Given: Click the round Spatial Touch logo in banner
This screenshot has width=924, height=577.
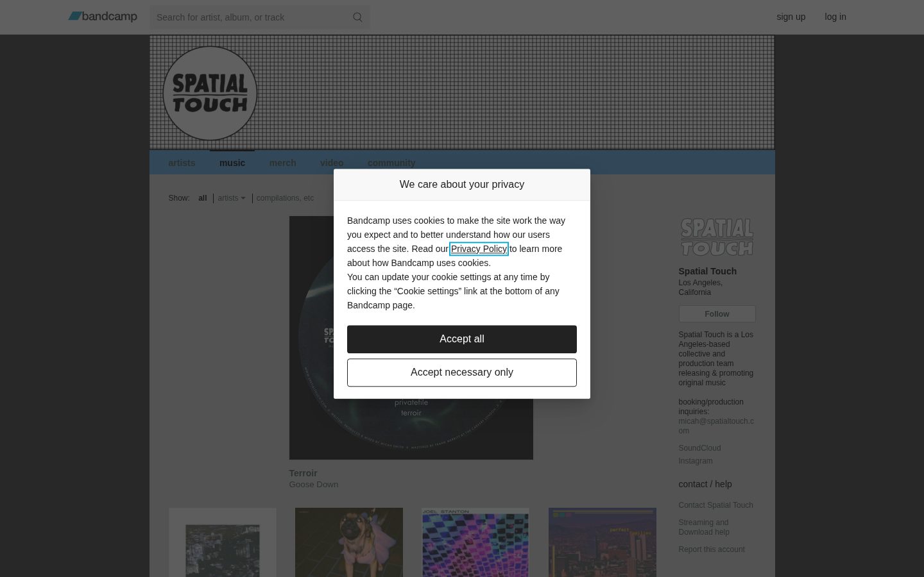Looking at the screenshot, I should pos(210,93).
